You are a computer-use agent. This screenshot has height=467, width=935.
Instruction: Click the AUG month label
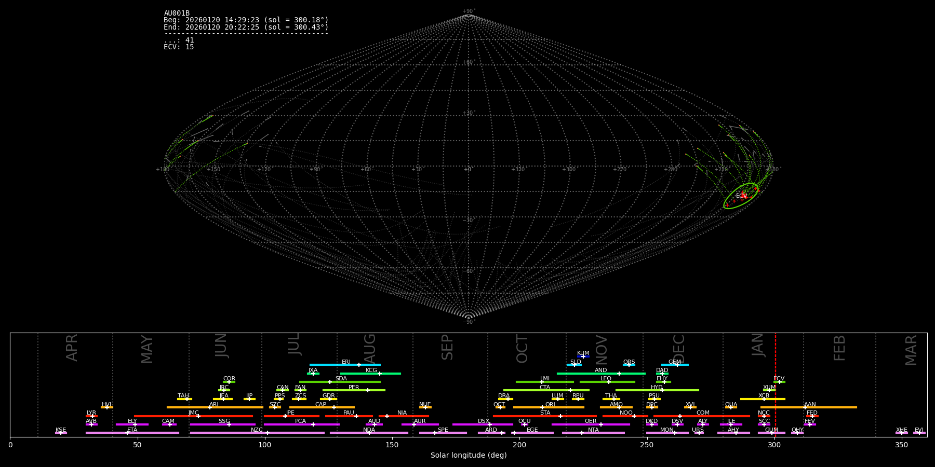[x=370, y=349]
